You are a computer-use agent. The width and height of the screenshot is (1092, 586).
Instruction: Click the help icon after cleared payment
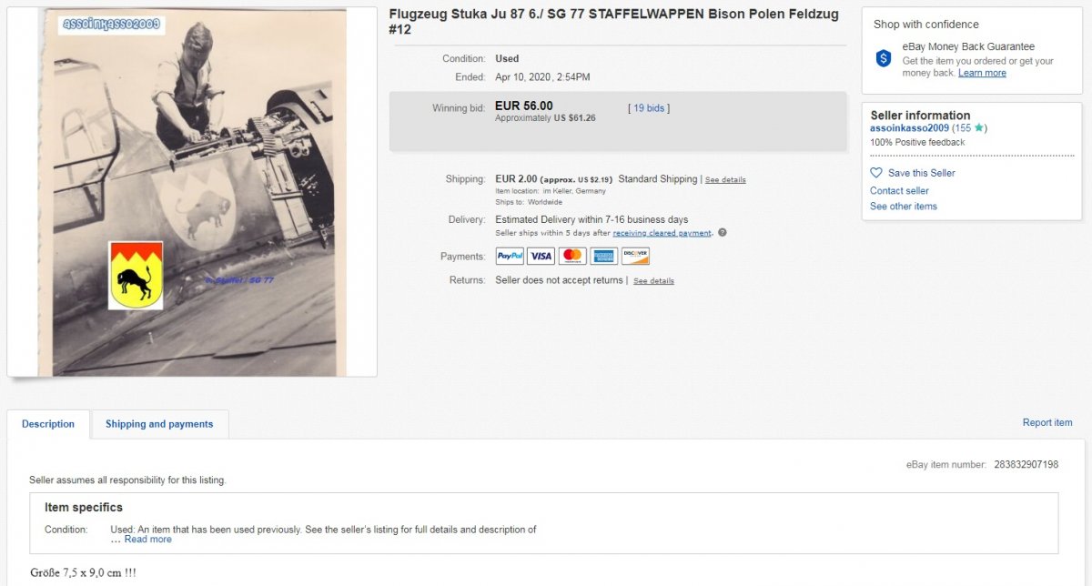click(723, 233)
